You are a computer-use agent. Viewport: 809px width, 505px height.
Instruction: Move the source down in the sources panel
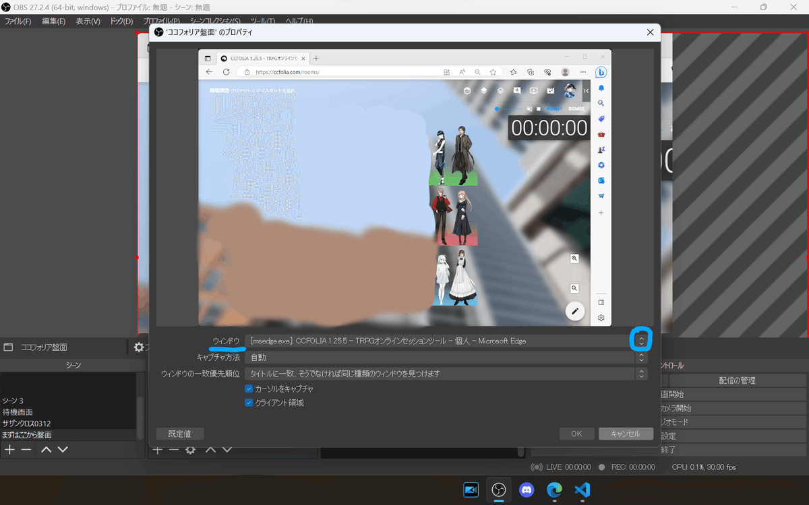pos(227,449)
